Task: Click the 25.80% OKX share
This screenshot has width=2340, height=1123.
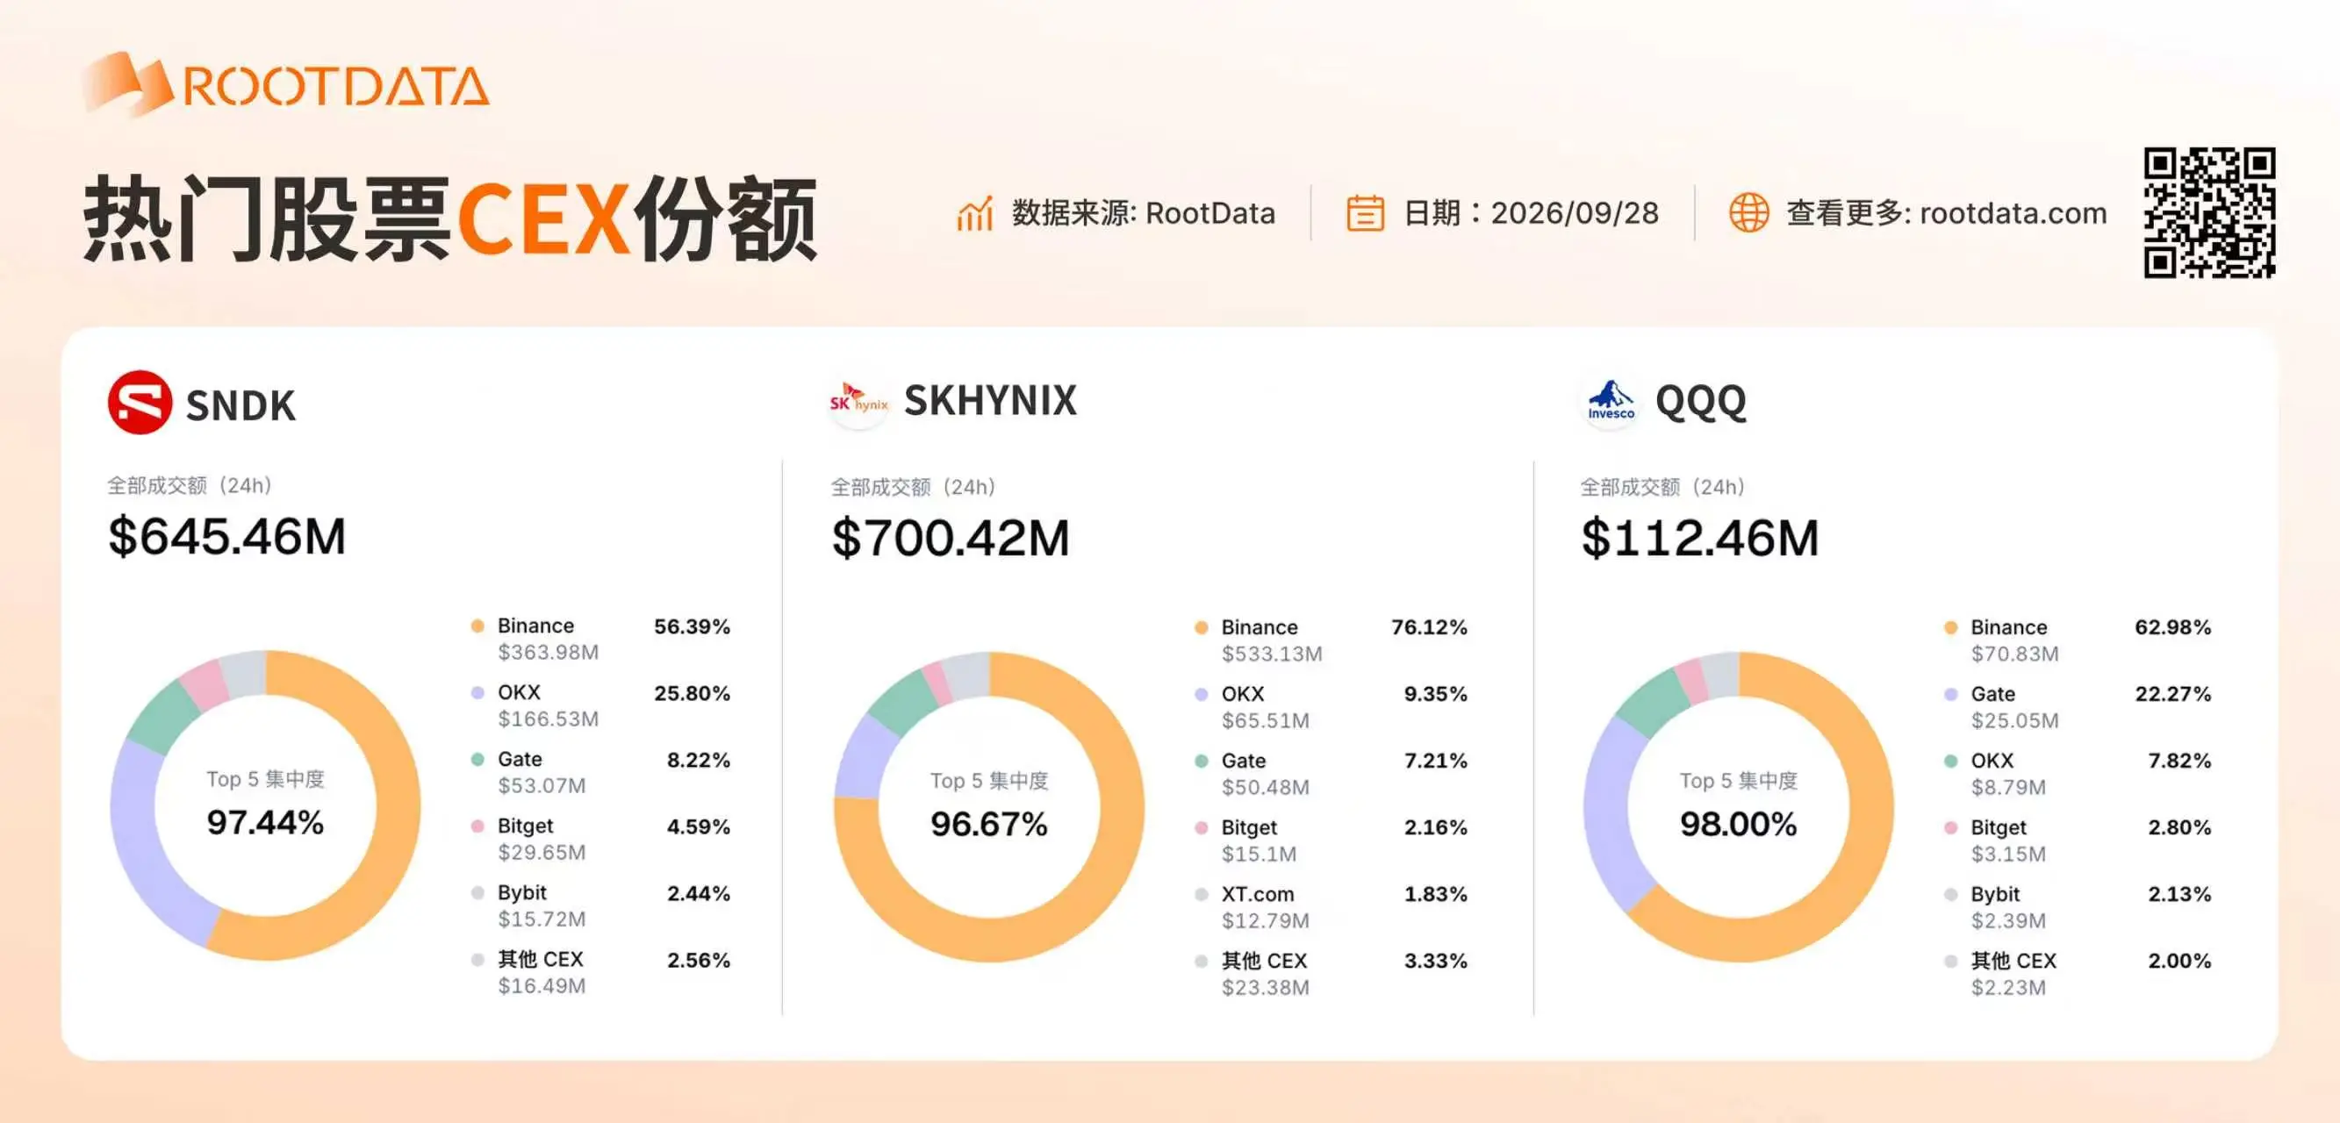Action: coord(693,694)
